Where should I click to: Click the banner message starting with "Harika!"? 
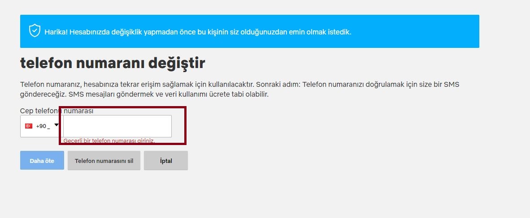198,32
